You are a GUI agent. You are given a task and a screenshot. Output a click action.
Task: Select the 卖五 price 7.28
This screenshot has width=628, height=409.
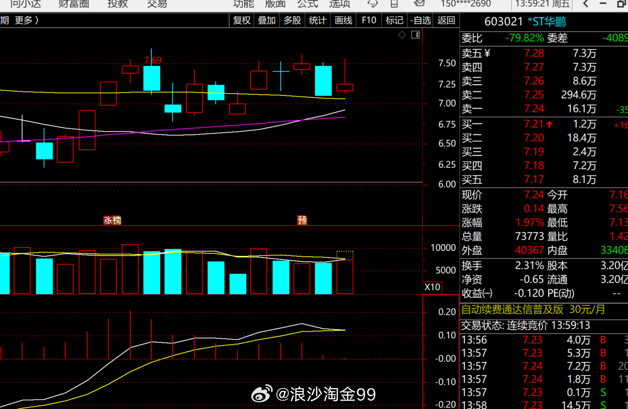pyautogui.click(x=534, y=53)
